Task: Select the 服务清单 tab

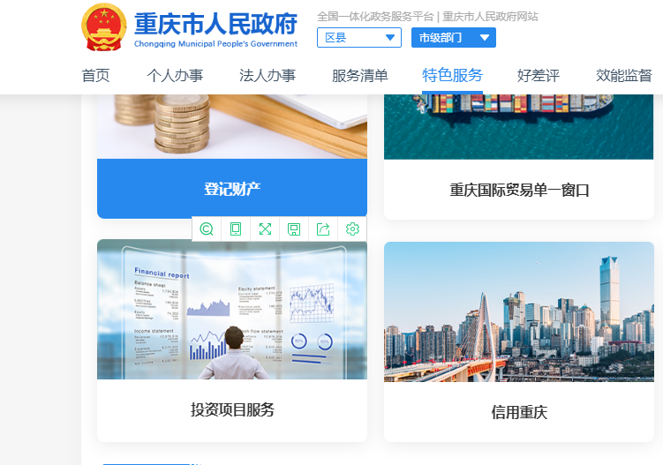Action: point(360,76)
